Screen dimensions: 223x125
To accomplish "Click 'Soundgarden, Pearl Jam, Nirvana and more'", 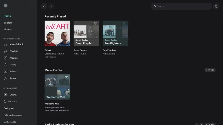I will coord(57,109).
